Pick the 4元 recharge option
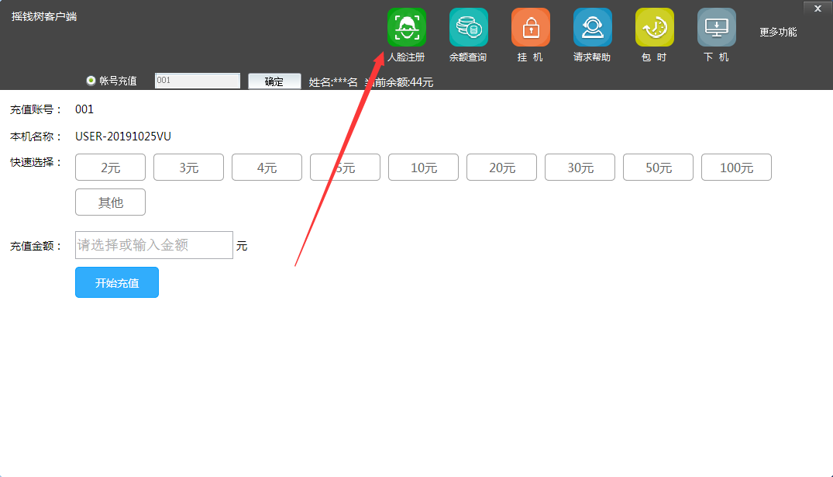Viewport: 833px width, 477px height. (x=267, y=168)
